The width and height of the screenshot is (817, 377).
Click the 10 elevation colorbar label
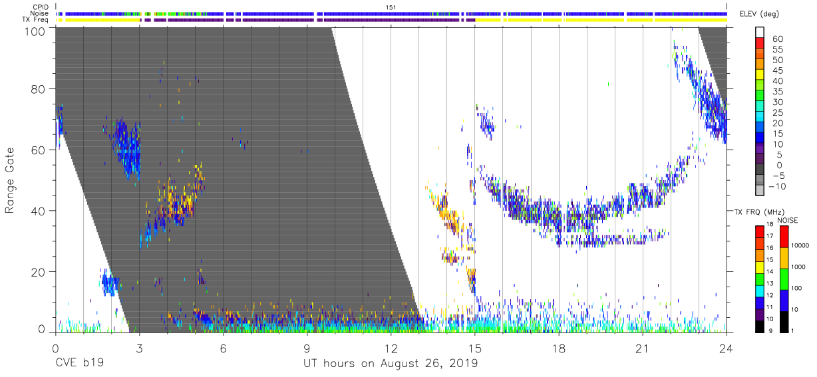(x=778, y=144)
